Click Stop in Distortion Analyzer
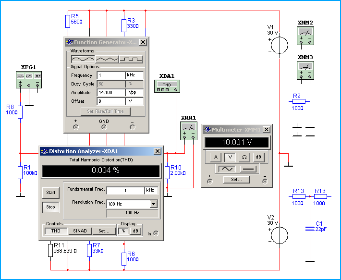Image resolution: width=341 pixels, height=280 pixels. pos(51,207)
